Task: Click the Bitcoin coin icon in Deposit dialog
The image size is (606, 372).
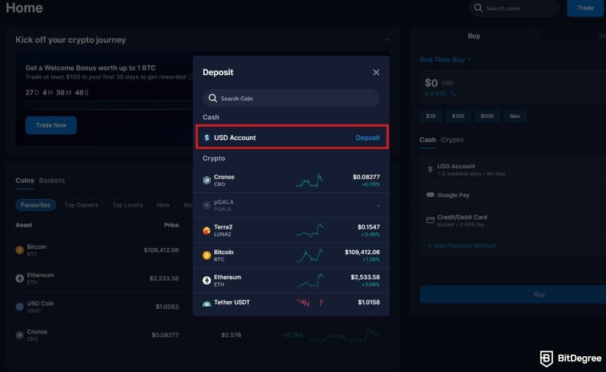Action: pos(207,256)
